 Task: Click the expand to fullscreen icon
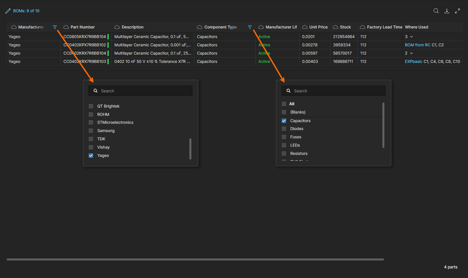pos(457,11)
